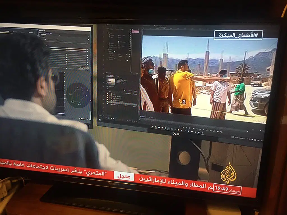Switch to the Program monitor sequence tab
Screen dimensions: 287x215
tap(160, 26)
